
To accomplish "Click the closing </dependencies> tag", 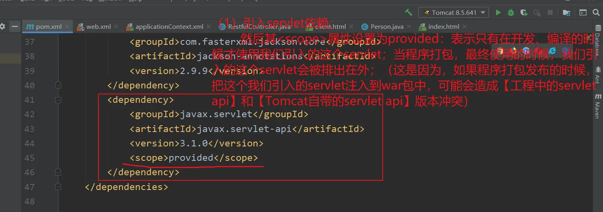I will point(127,187).
